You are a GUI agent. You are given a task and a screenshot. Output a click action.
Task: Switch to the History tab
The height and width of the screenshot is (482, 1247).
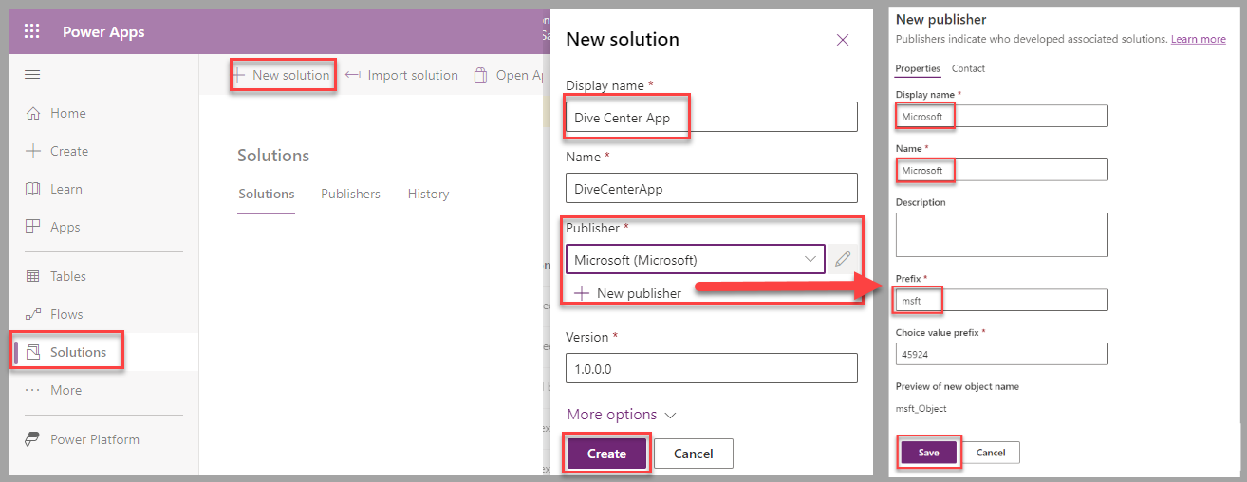[428, 194]
